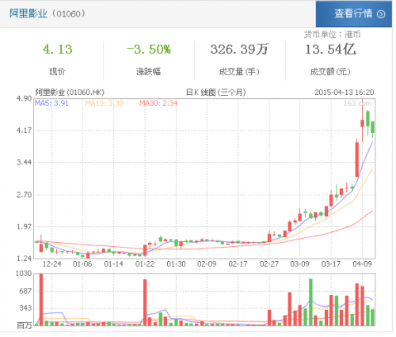Click the timestamp 2015-04-13 16:20

(x=345, y=93)
